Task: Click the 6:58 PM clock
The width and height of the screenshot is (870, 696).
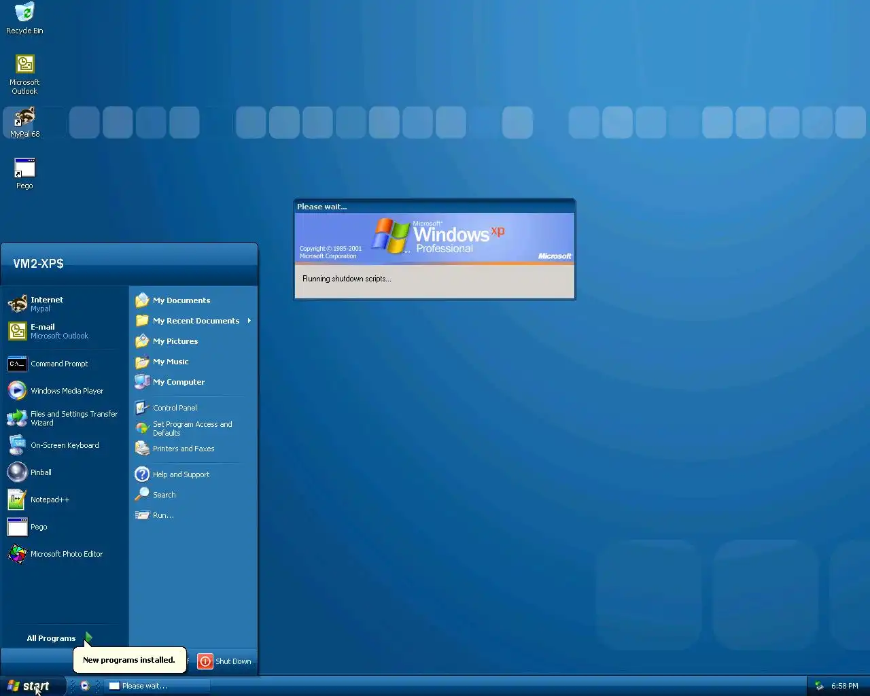Action: coord(845,686)
